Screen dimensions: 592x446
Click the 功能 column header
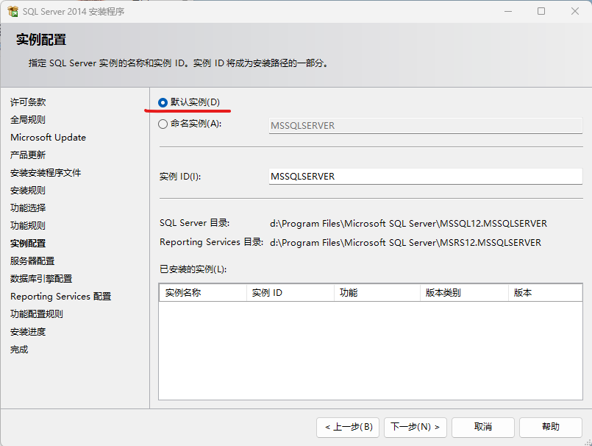(377, 292)
